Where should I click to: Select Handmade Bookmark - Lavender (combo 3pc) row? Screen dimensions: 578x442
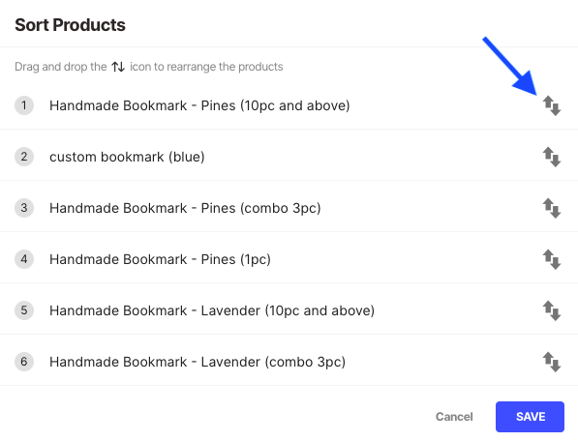tap(289, 362)
